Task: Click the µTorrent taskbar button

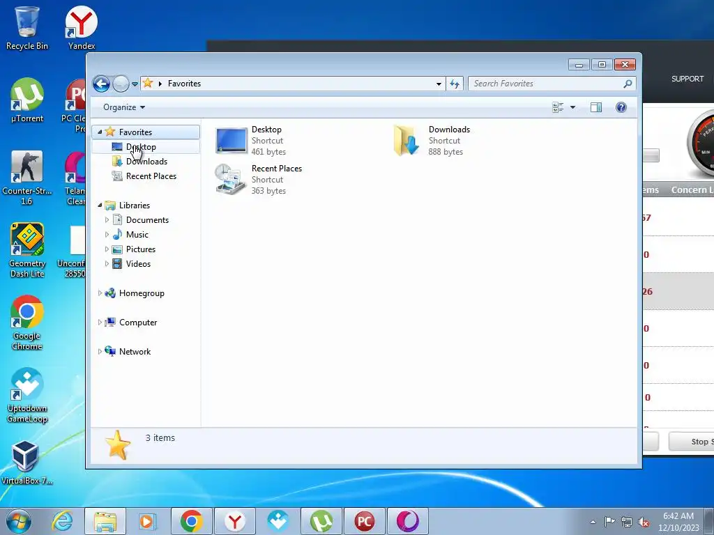Action: (x=321, y=521)
